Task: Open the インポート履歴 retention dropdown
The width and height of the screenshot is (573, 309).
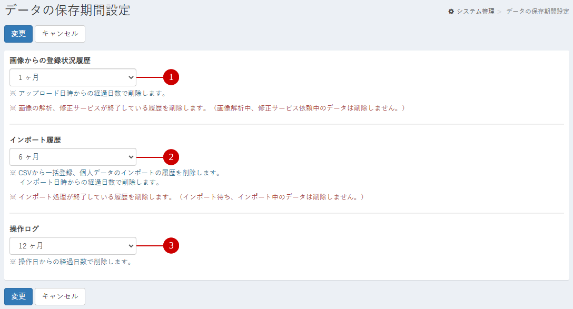Action: pos(73,157)
